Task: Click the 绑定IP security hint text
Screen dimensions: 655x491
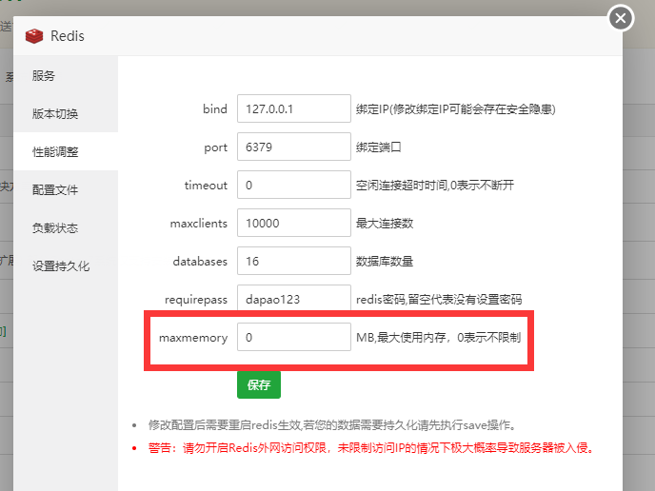Action: pos(456,109)
